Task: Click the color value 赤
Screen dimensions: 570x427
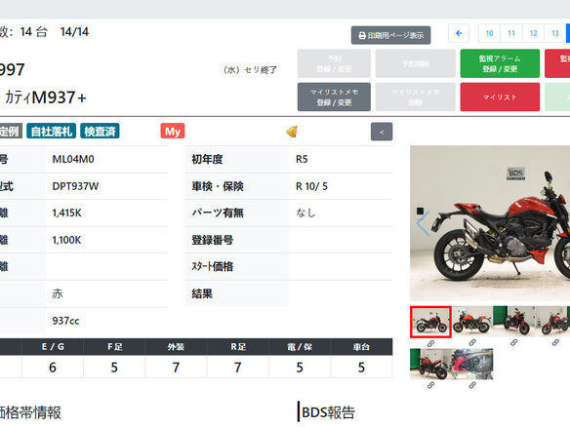Action: (x=58, y=293)
